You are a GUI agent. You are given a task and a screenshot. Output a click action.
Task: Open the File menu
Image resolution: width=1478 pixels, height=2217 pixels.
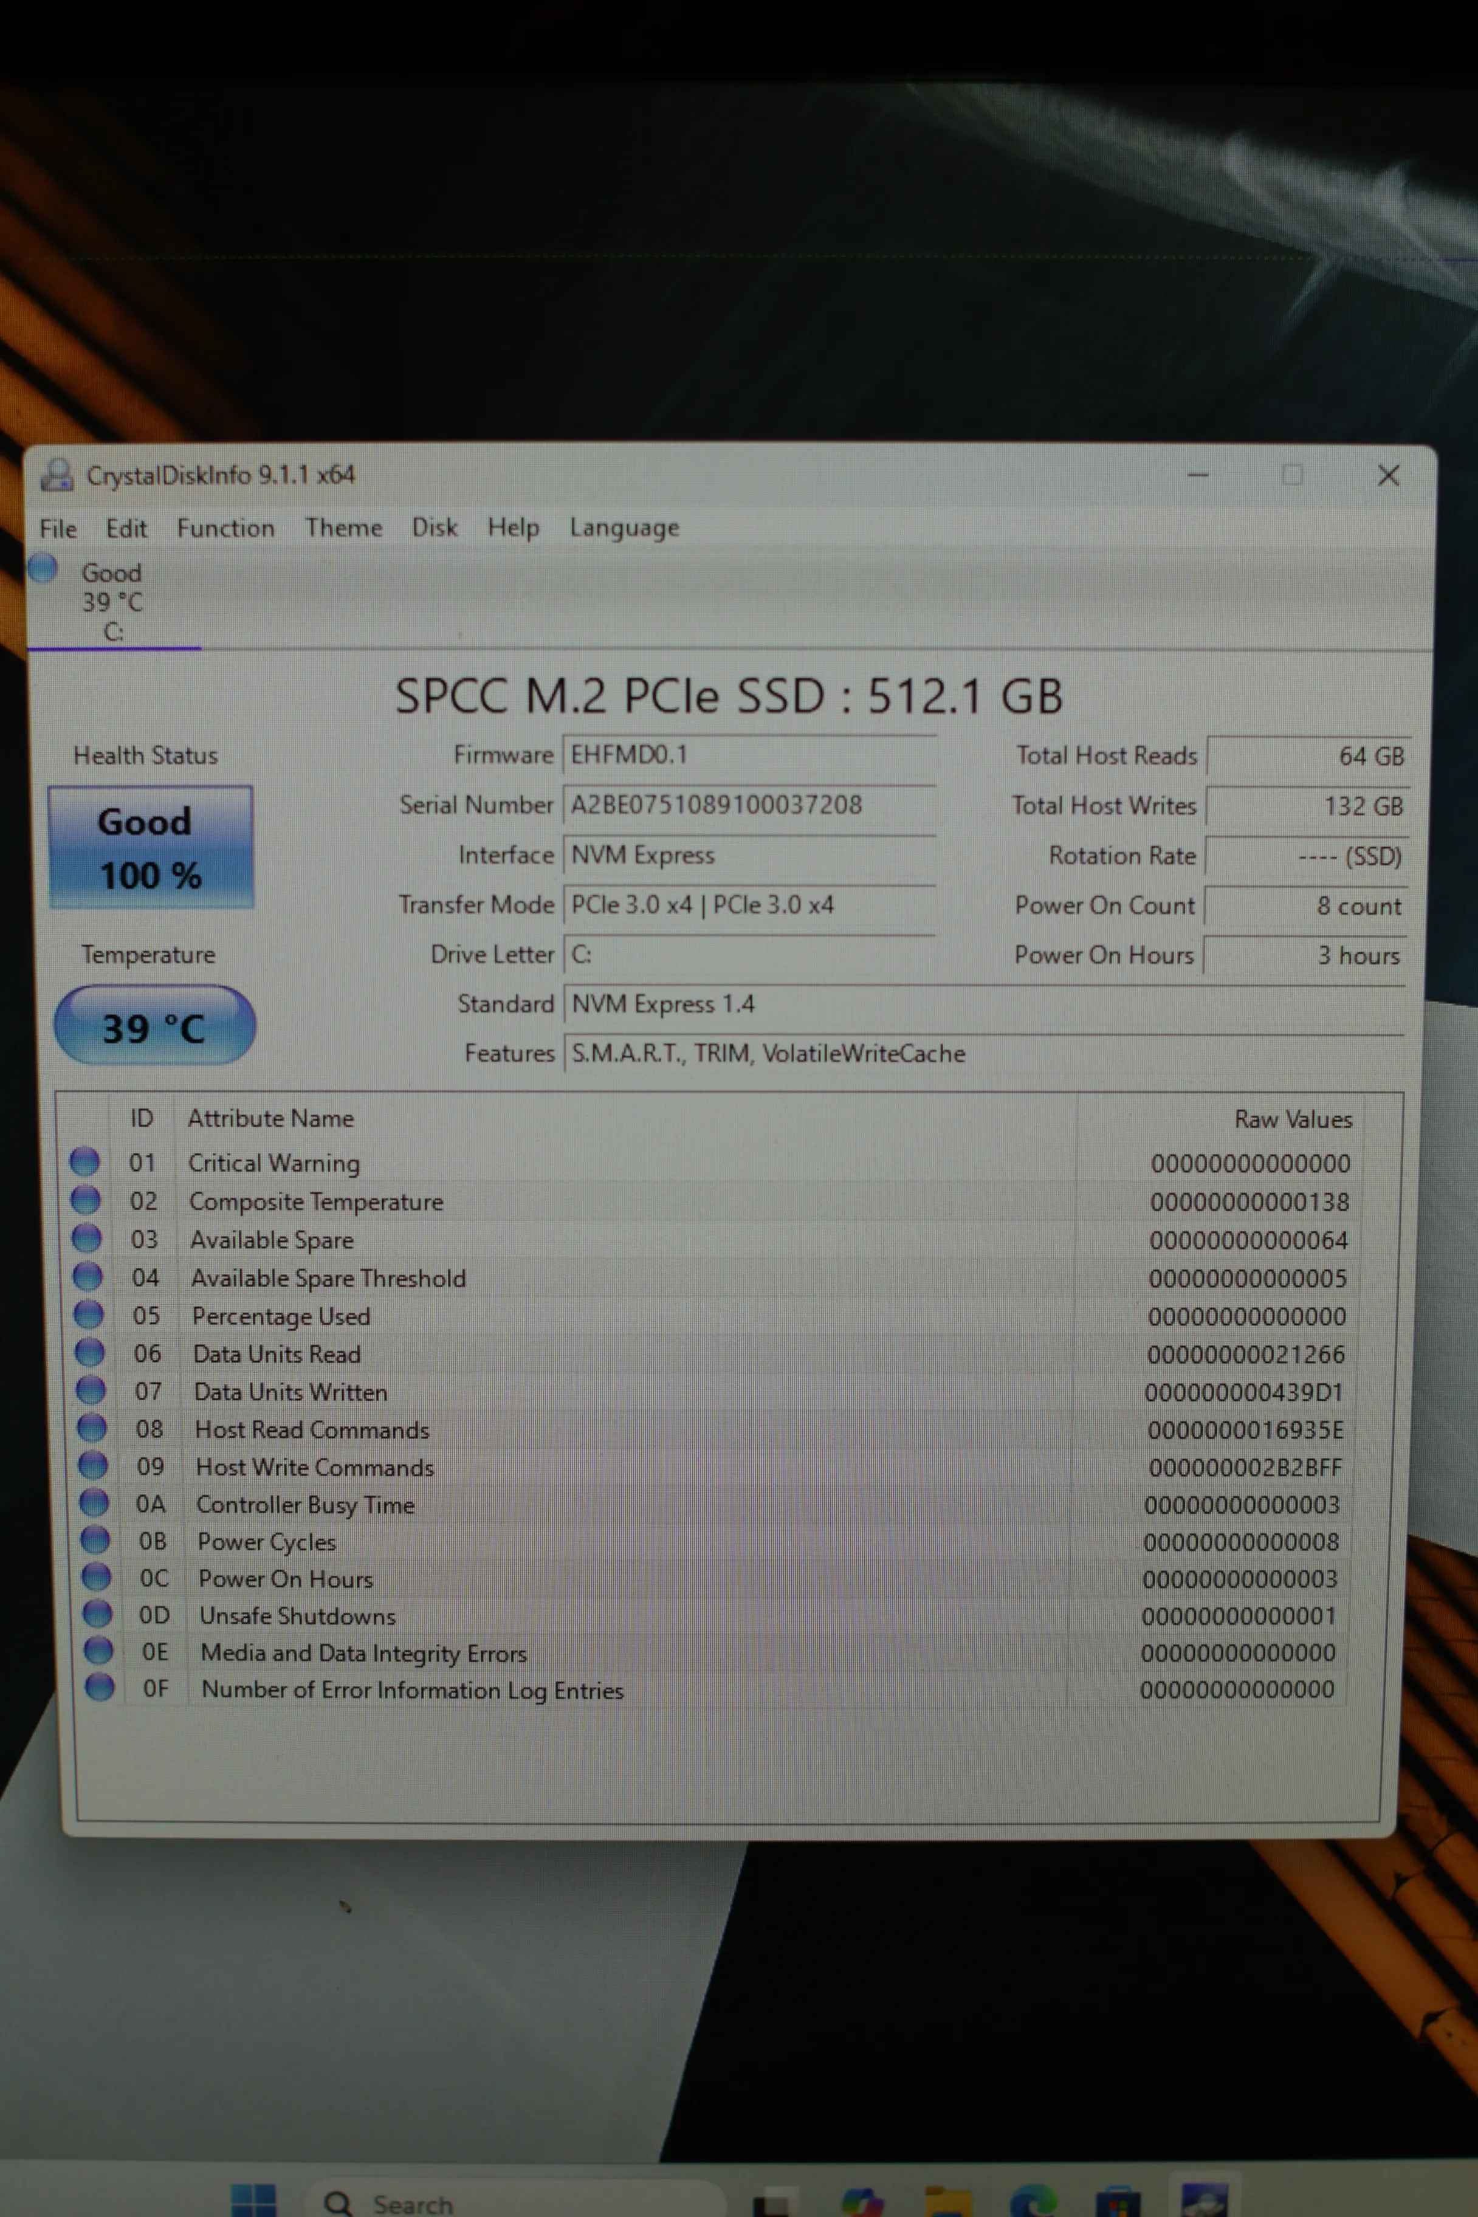58,529
